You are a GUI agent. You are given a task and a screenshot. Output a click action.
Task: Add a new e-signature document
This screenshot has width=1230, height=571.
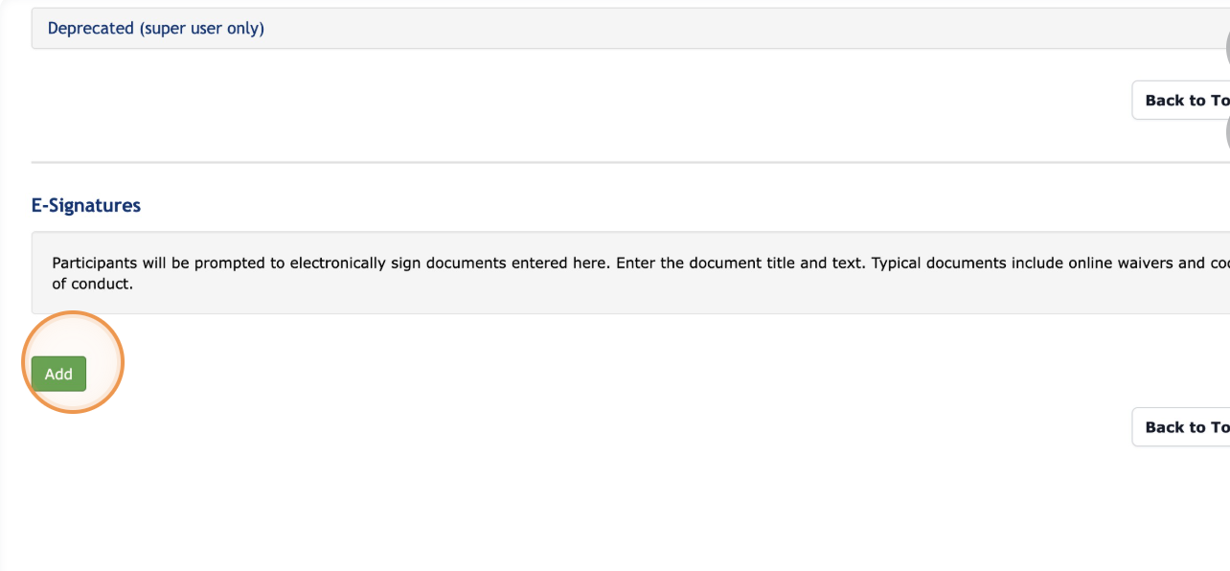click(x=58, y=374)
